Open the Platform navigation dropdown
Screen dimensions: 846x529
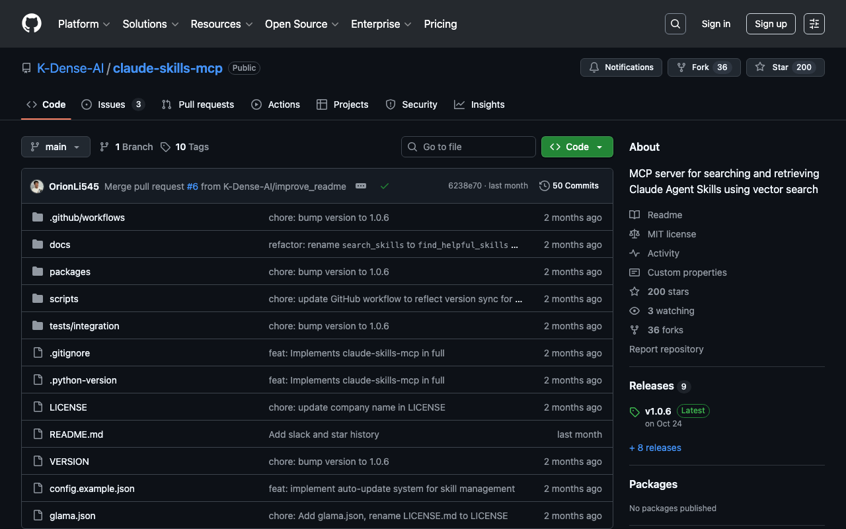click(x=84, y=24)
